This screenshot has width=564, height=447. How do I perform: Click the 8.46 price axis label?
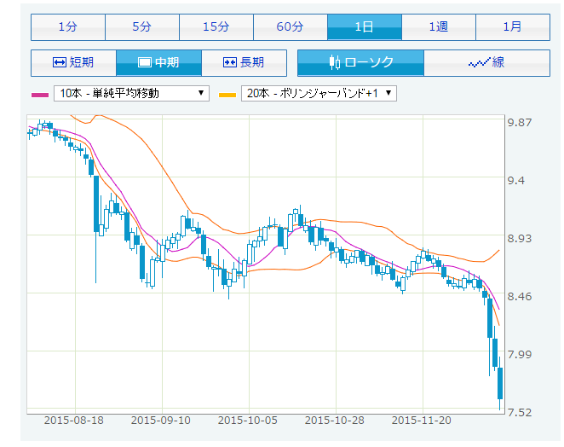pos(520,297)
